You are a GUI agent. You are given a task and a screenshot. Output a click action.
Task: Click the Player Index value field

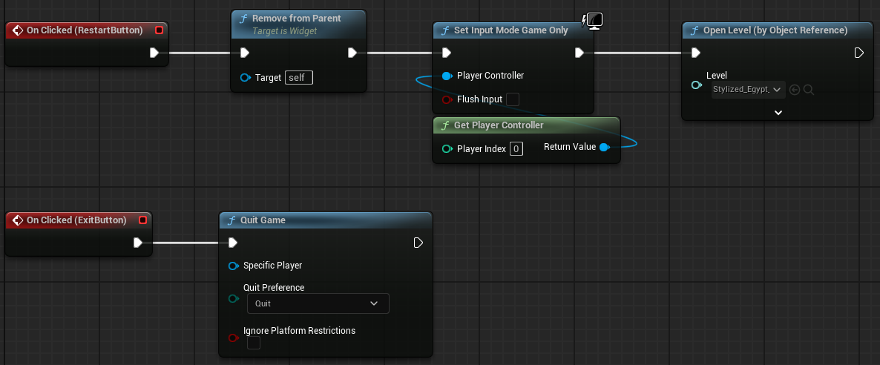point(516,149)
